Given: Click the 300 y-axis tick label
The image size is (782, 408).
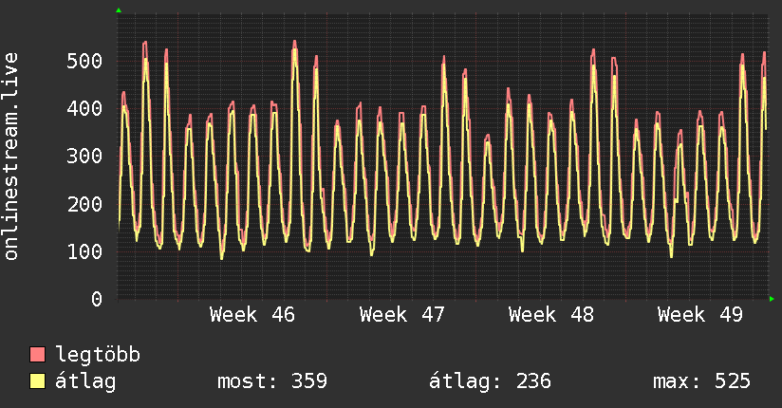Looking at the screenshot, I should pyautogui.click(x=84, y=157).
